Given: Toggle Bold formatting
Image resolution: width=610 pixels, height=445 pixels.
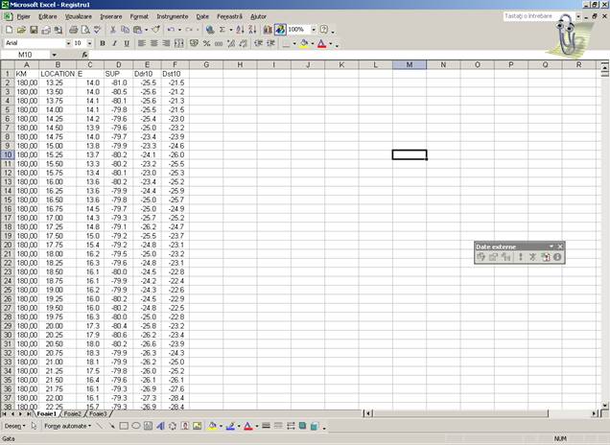Looking at the screenshot, I should click(102, 43).
